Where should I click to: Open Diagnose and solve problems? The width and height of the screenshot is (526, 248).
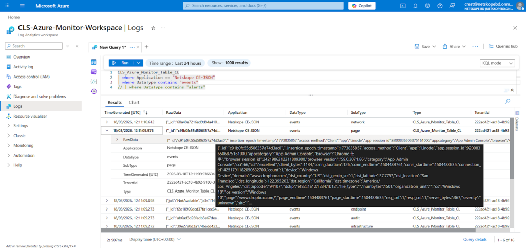pos(40,97)
